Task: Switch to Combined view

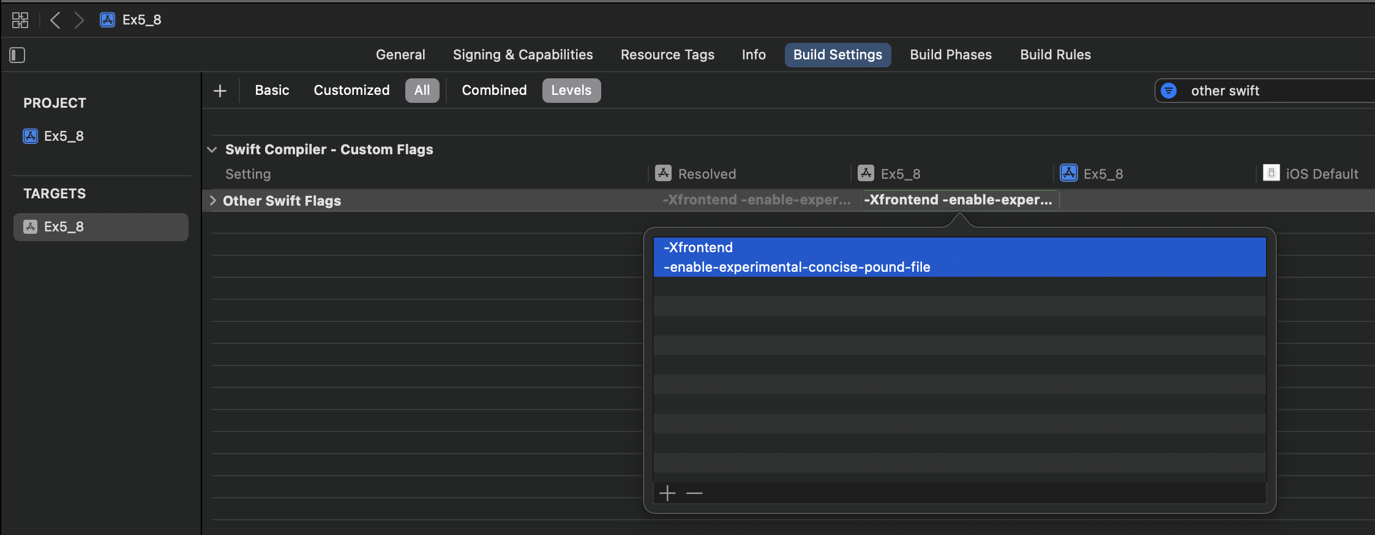Action: pos(494,90)
